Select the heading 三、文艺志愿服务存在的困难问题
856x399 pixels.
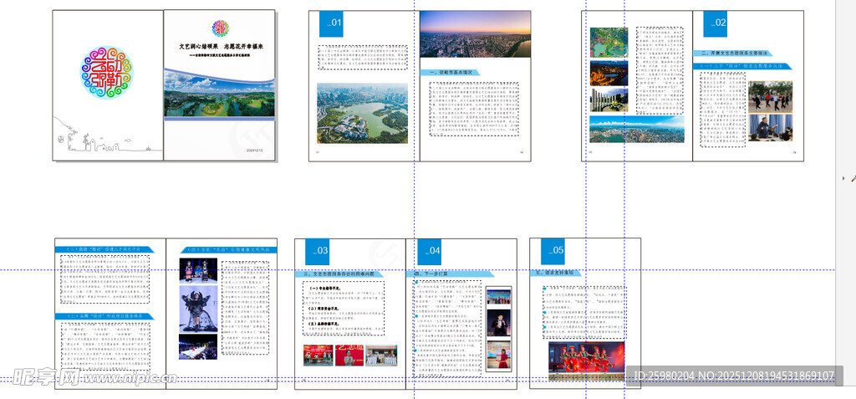[339, 274]
